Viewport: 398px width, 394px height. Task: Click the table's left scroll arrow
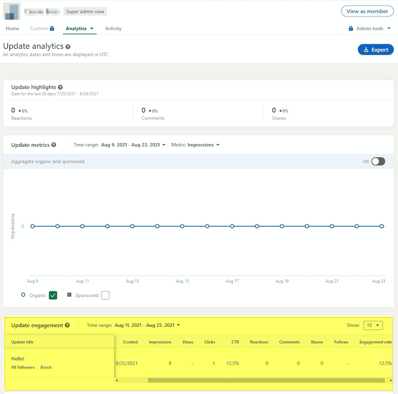pos(117,380)
